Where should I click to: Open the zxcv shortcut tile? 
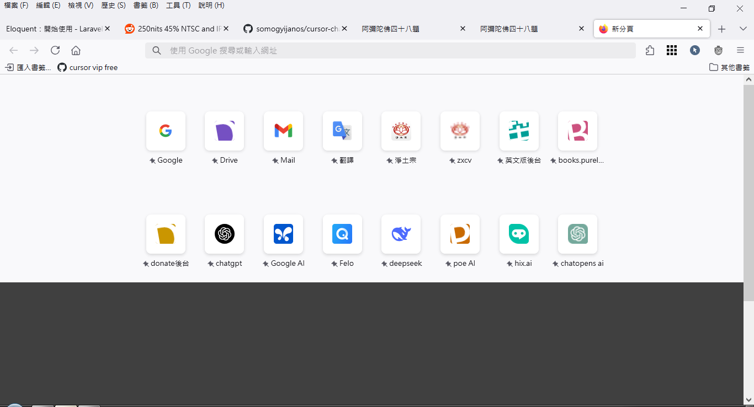click(x=460, y=131)
